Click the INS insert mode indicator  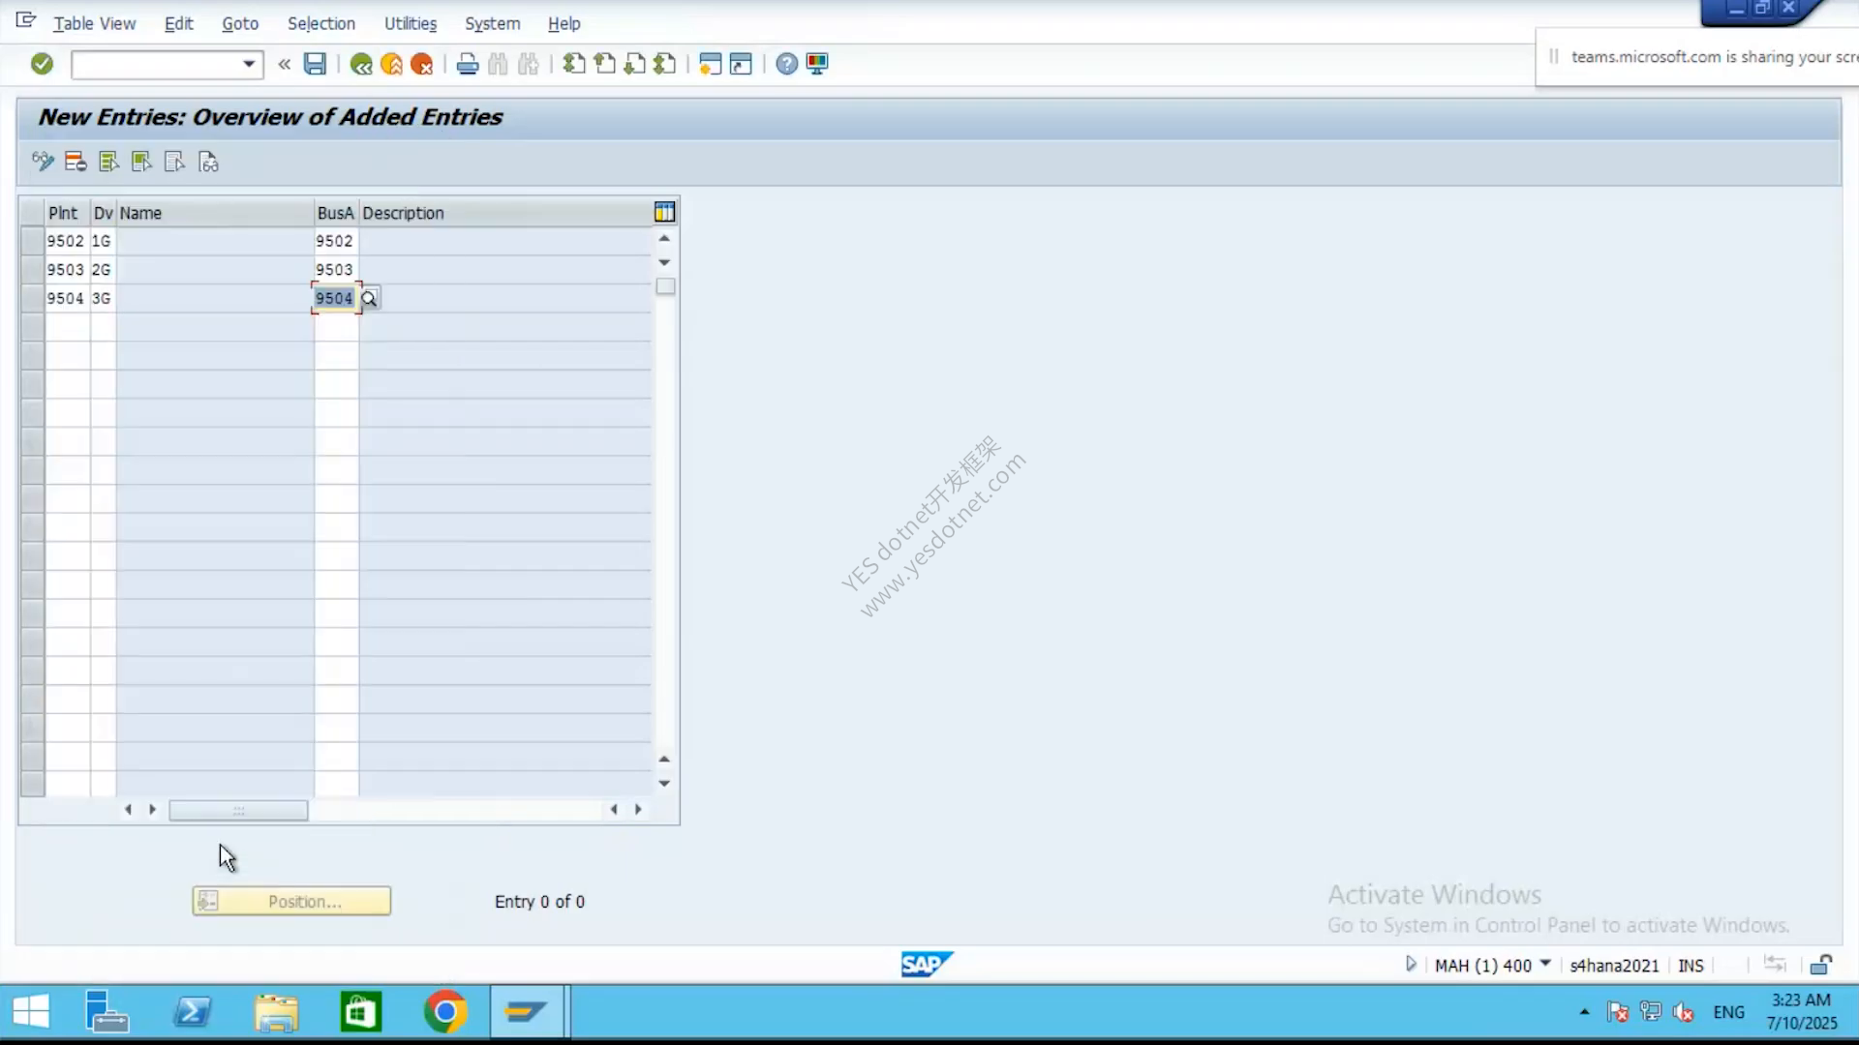tap(1691, 966)
